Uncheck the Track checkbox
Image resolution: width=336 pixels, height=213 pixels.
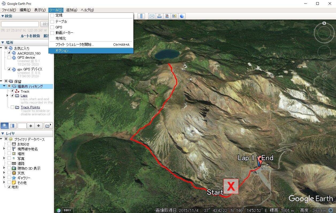tap(12, 91)
